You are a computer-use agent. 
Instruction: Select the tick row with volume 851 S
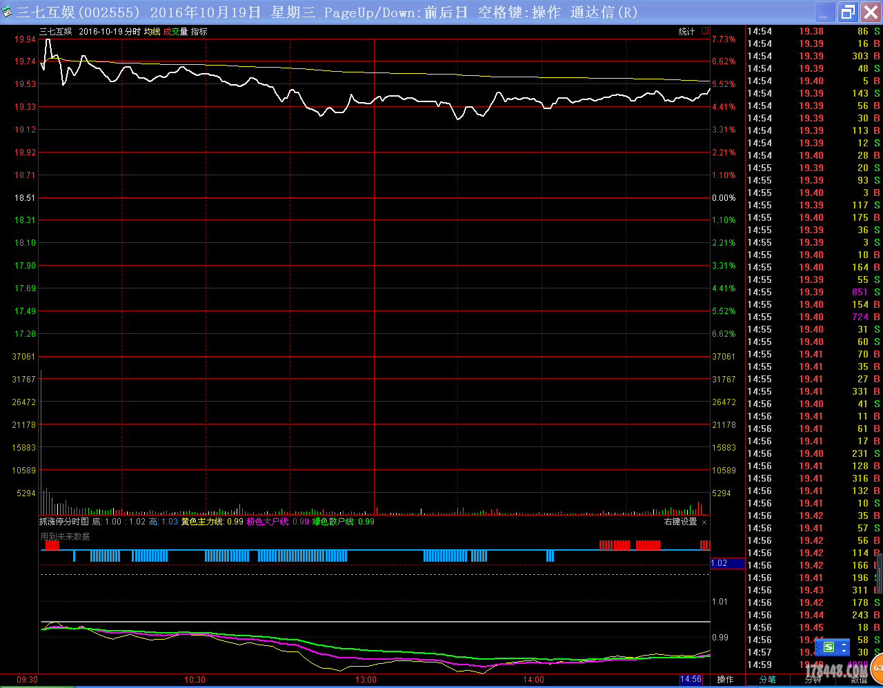click(814, 292)
